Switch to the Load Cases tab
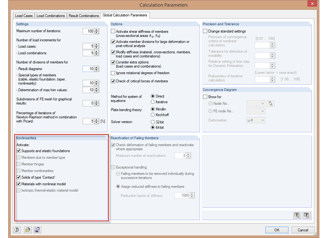Screen dimensions: 328x238 pyautogui.click(x=24, y=16)
